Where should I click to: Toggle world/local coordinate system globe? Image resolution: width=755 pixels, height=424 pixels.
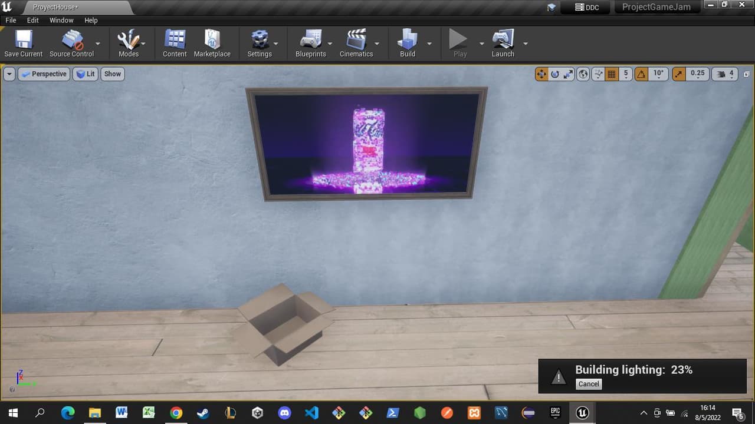point(583,74)
